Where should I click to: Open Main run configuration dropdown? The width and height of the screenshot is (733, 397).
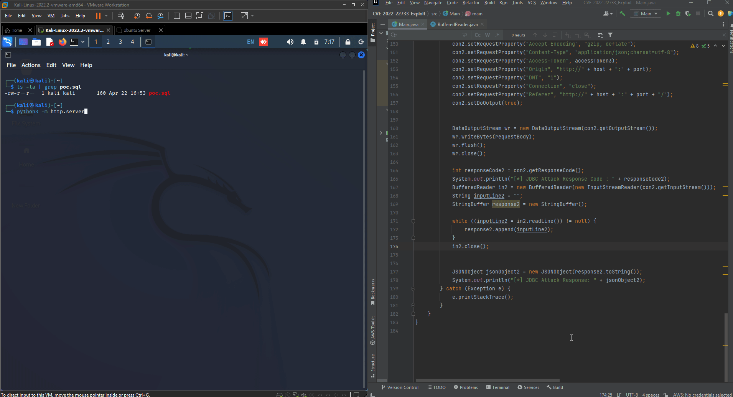(x=646, y=13)
